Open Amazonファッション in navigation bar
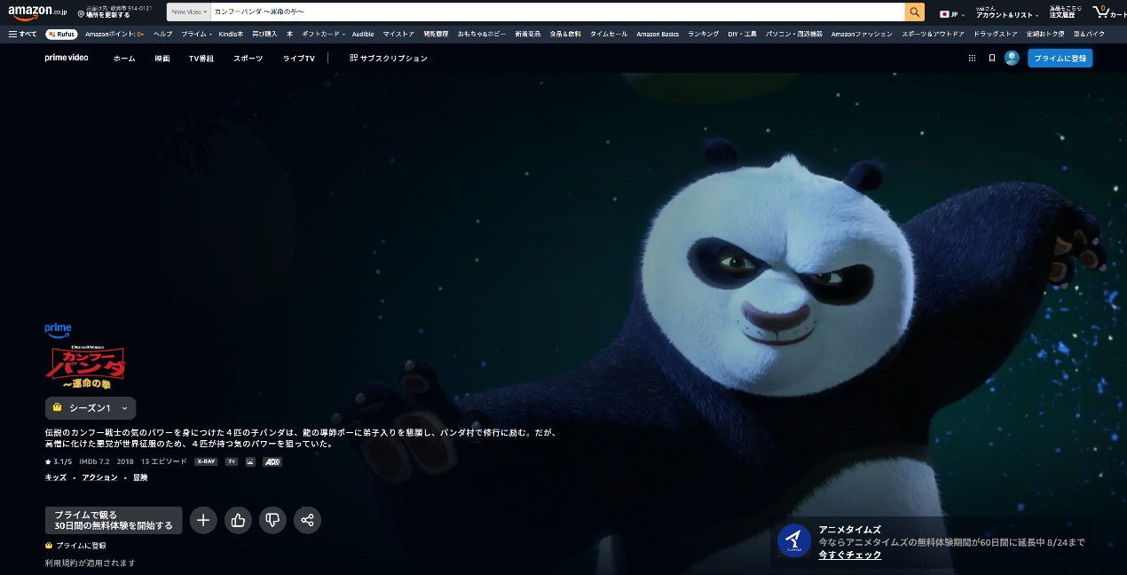The image size is (1127, 575). coord(862,34)
